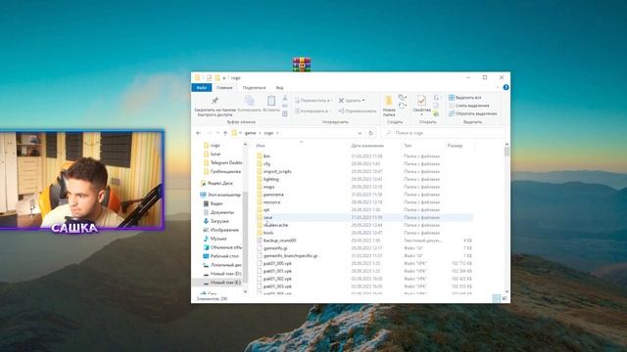Click the Refresh button beside address bar
This screenshot has width=627, height=352.
[x=370, y=133]
